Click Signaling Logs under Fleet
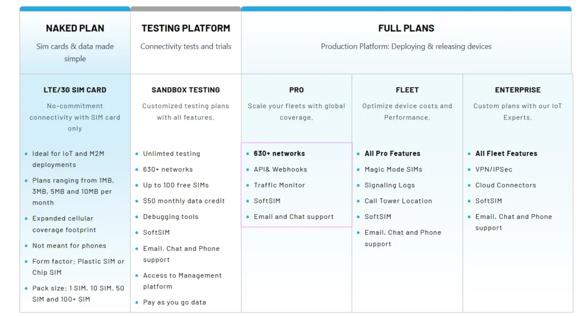 (x=390, y=185)
